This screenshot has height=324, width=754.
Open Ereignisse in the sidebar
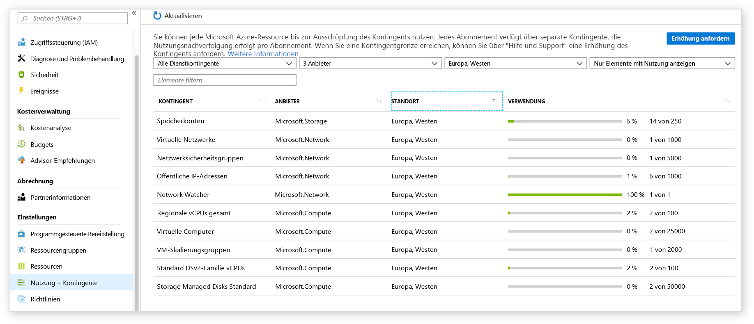[x=44, y=91]
